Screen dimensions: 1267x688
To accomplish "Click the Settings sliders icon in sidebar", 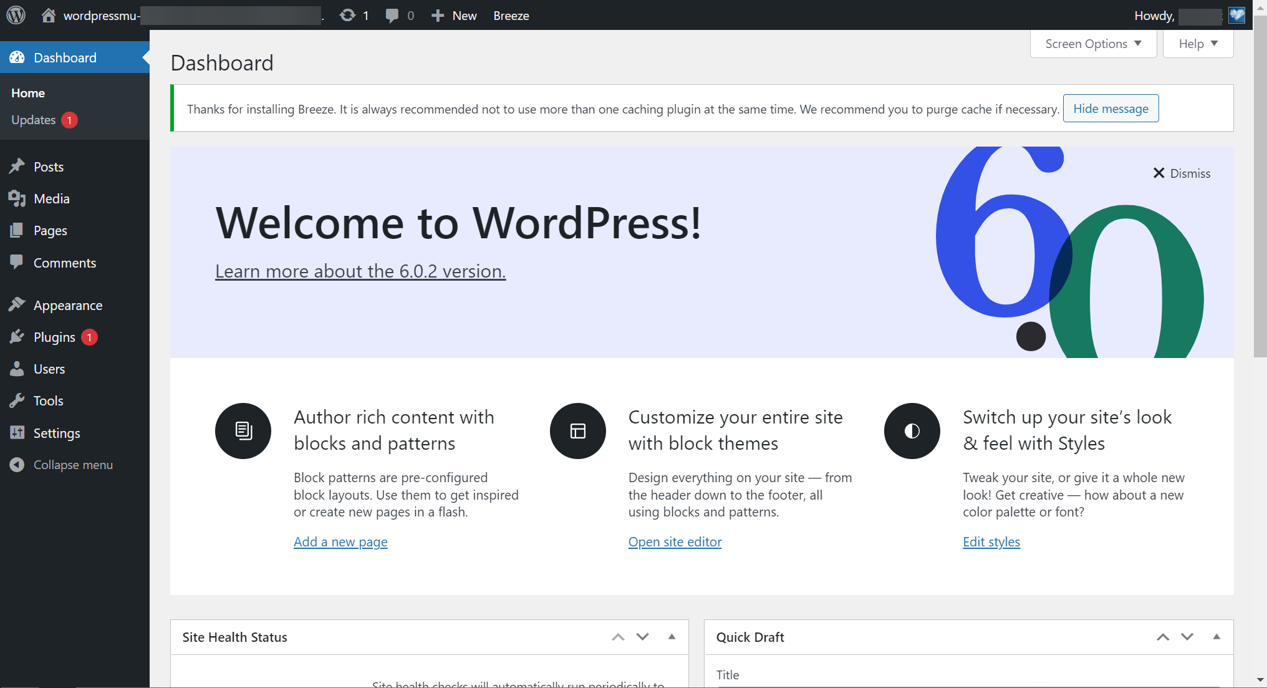I will click(17, 432).
